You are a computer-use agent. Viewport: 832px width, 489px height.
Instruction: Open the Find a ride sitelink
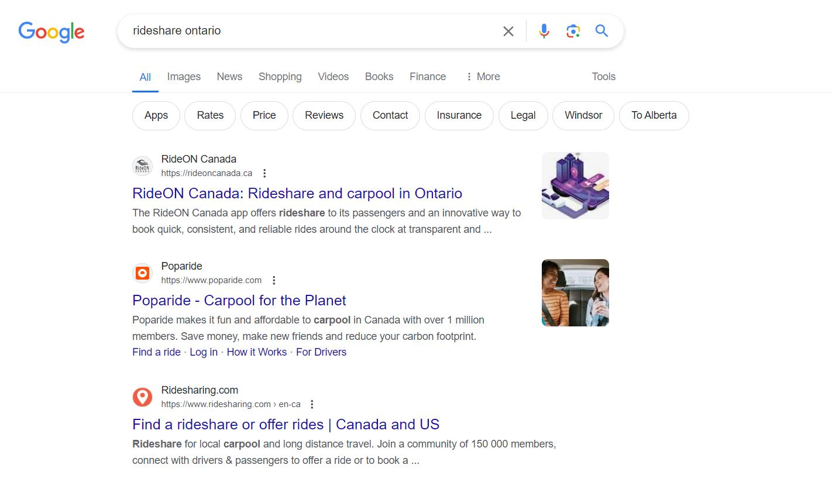pyautogui.click(x=156, y=352)
